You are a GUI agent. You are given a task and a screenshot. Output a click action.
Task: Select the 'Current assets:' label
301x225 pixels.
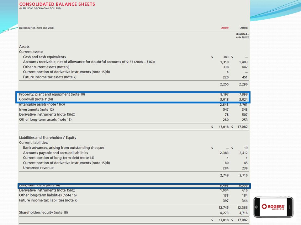pyautogui.click(x=31, y=52)
